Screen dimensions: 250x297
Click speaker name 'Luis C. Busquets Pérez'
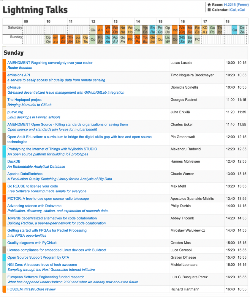pos(189,277)
